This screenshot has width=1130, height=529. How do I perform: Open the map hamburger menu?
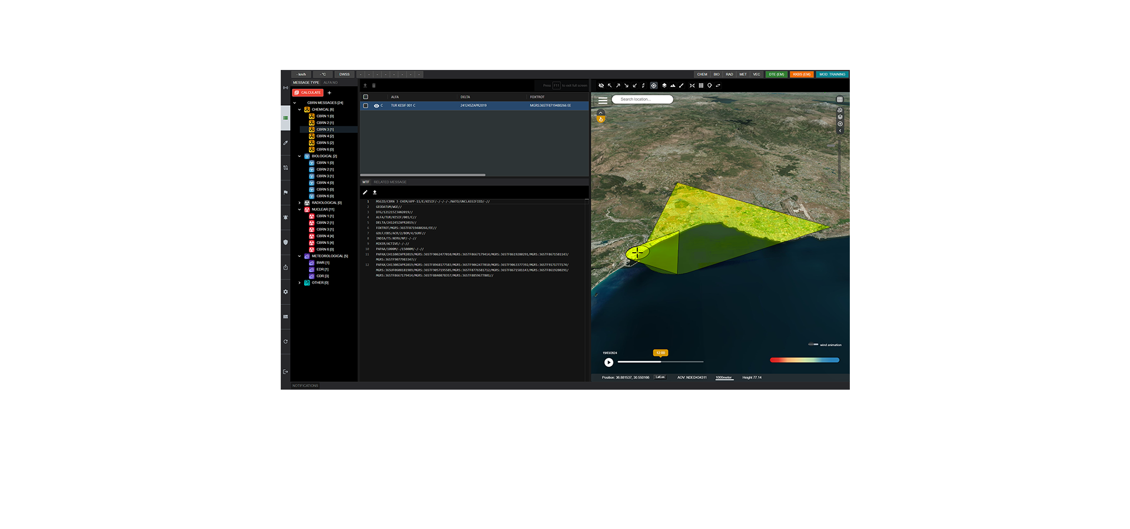603,101
